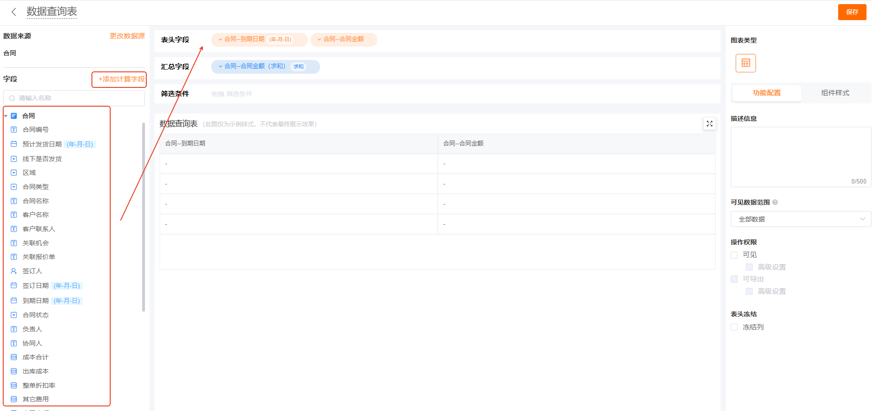Check the 冻结列 checkbox
Screen dimensions: 872x411
click(734, 327)
